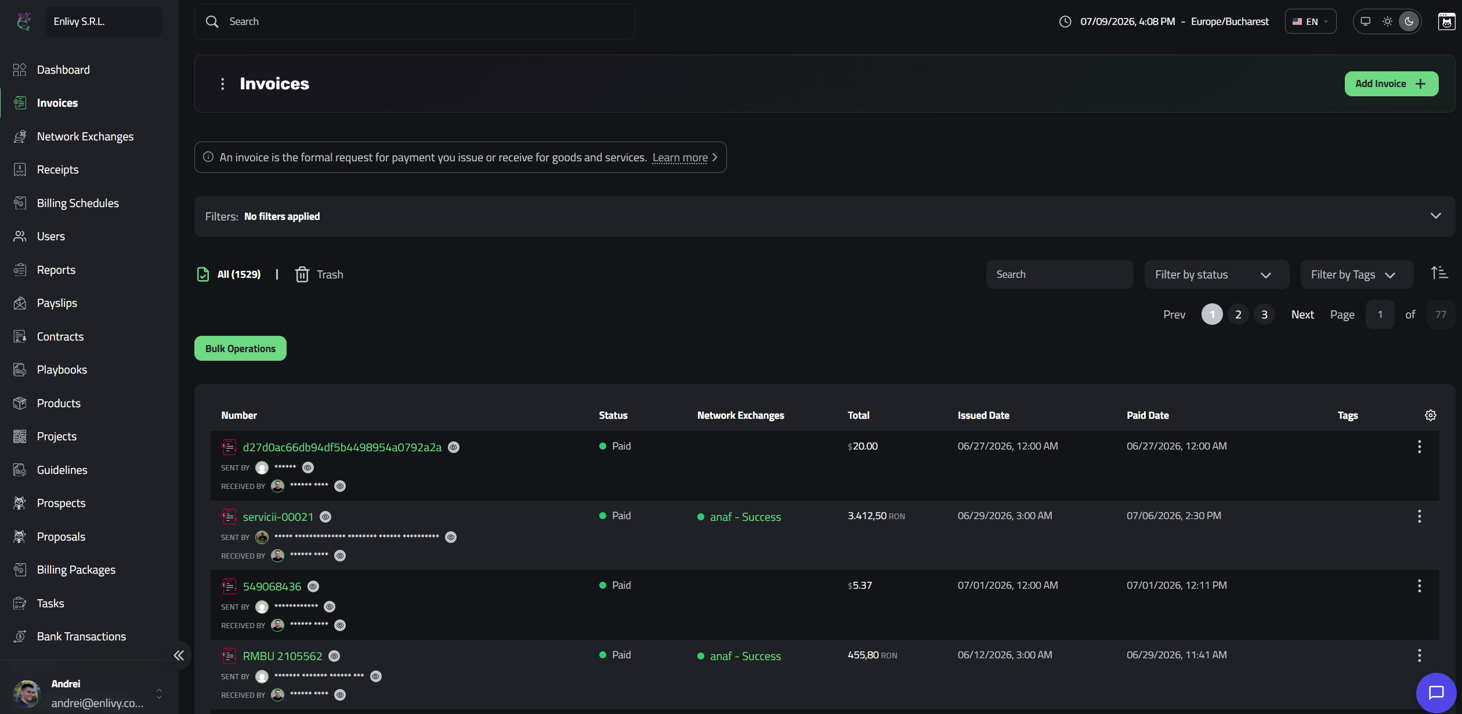Open invoice d27d0ac66db94df5b4498954a0792a2a

point(342,447)
